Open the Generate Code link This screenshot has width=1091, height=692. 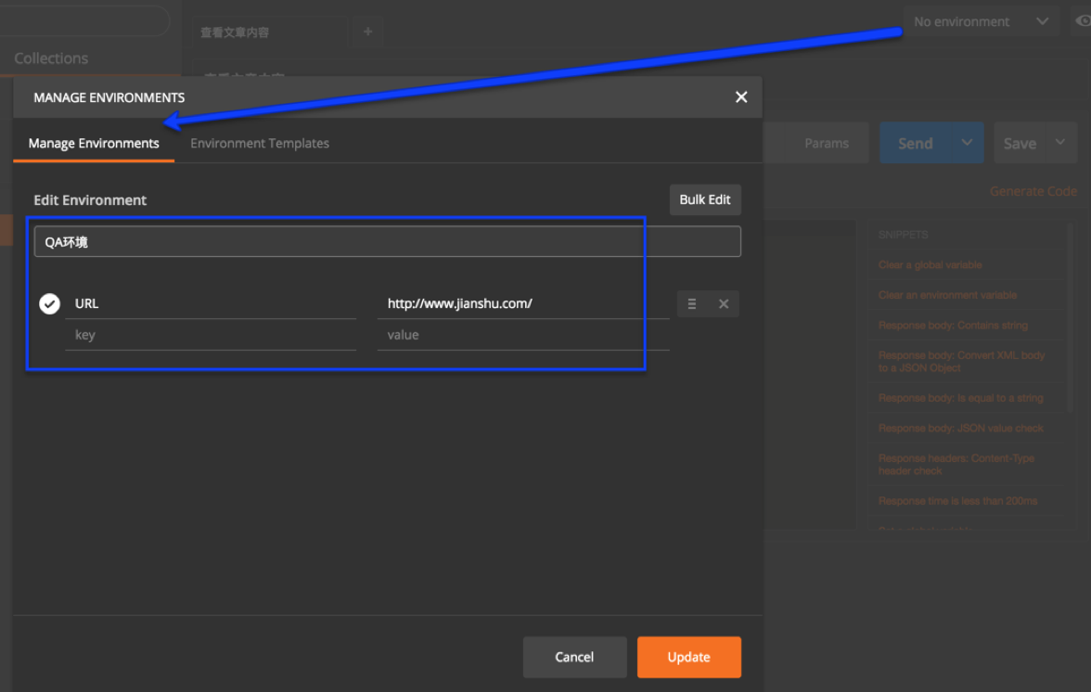click(x=1033, y=191)
